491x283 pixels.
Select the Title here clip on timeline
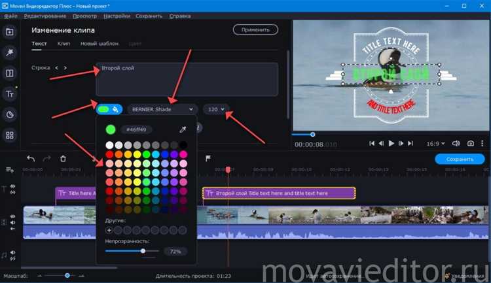coord(75,193)
